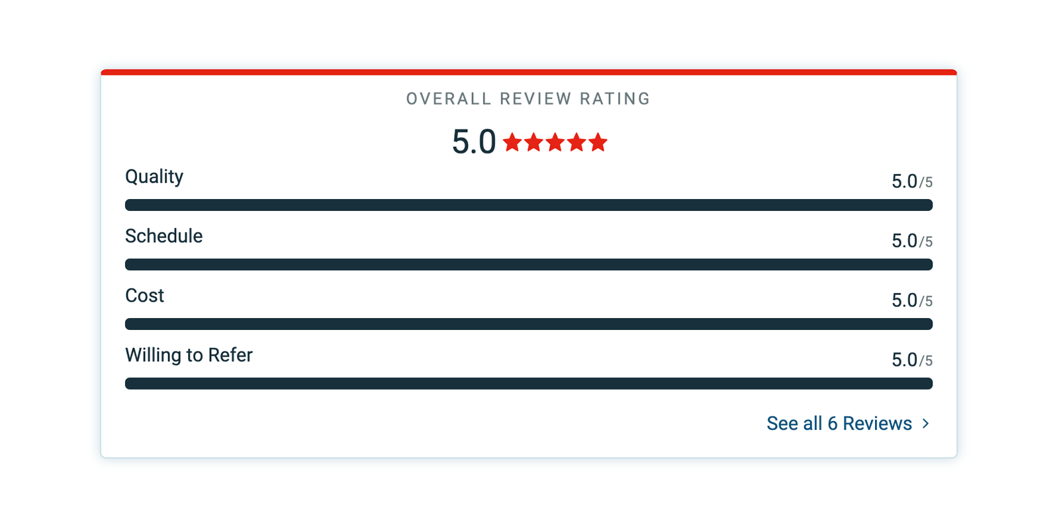Select the Schedule label

(163, 236)
